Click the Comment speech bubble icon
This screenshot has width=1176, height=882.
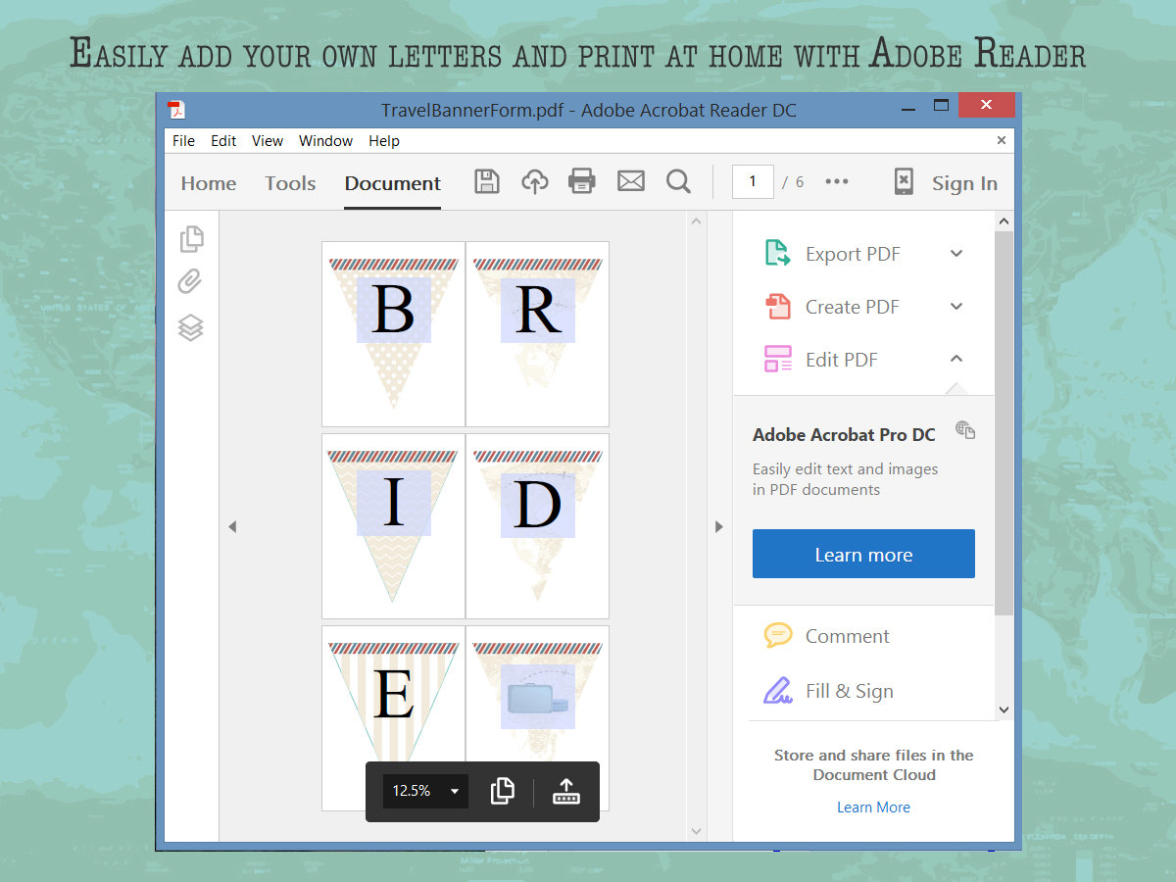[778, 636]
